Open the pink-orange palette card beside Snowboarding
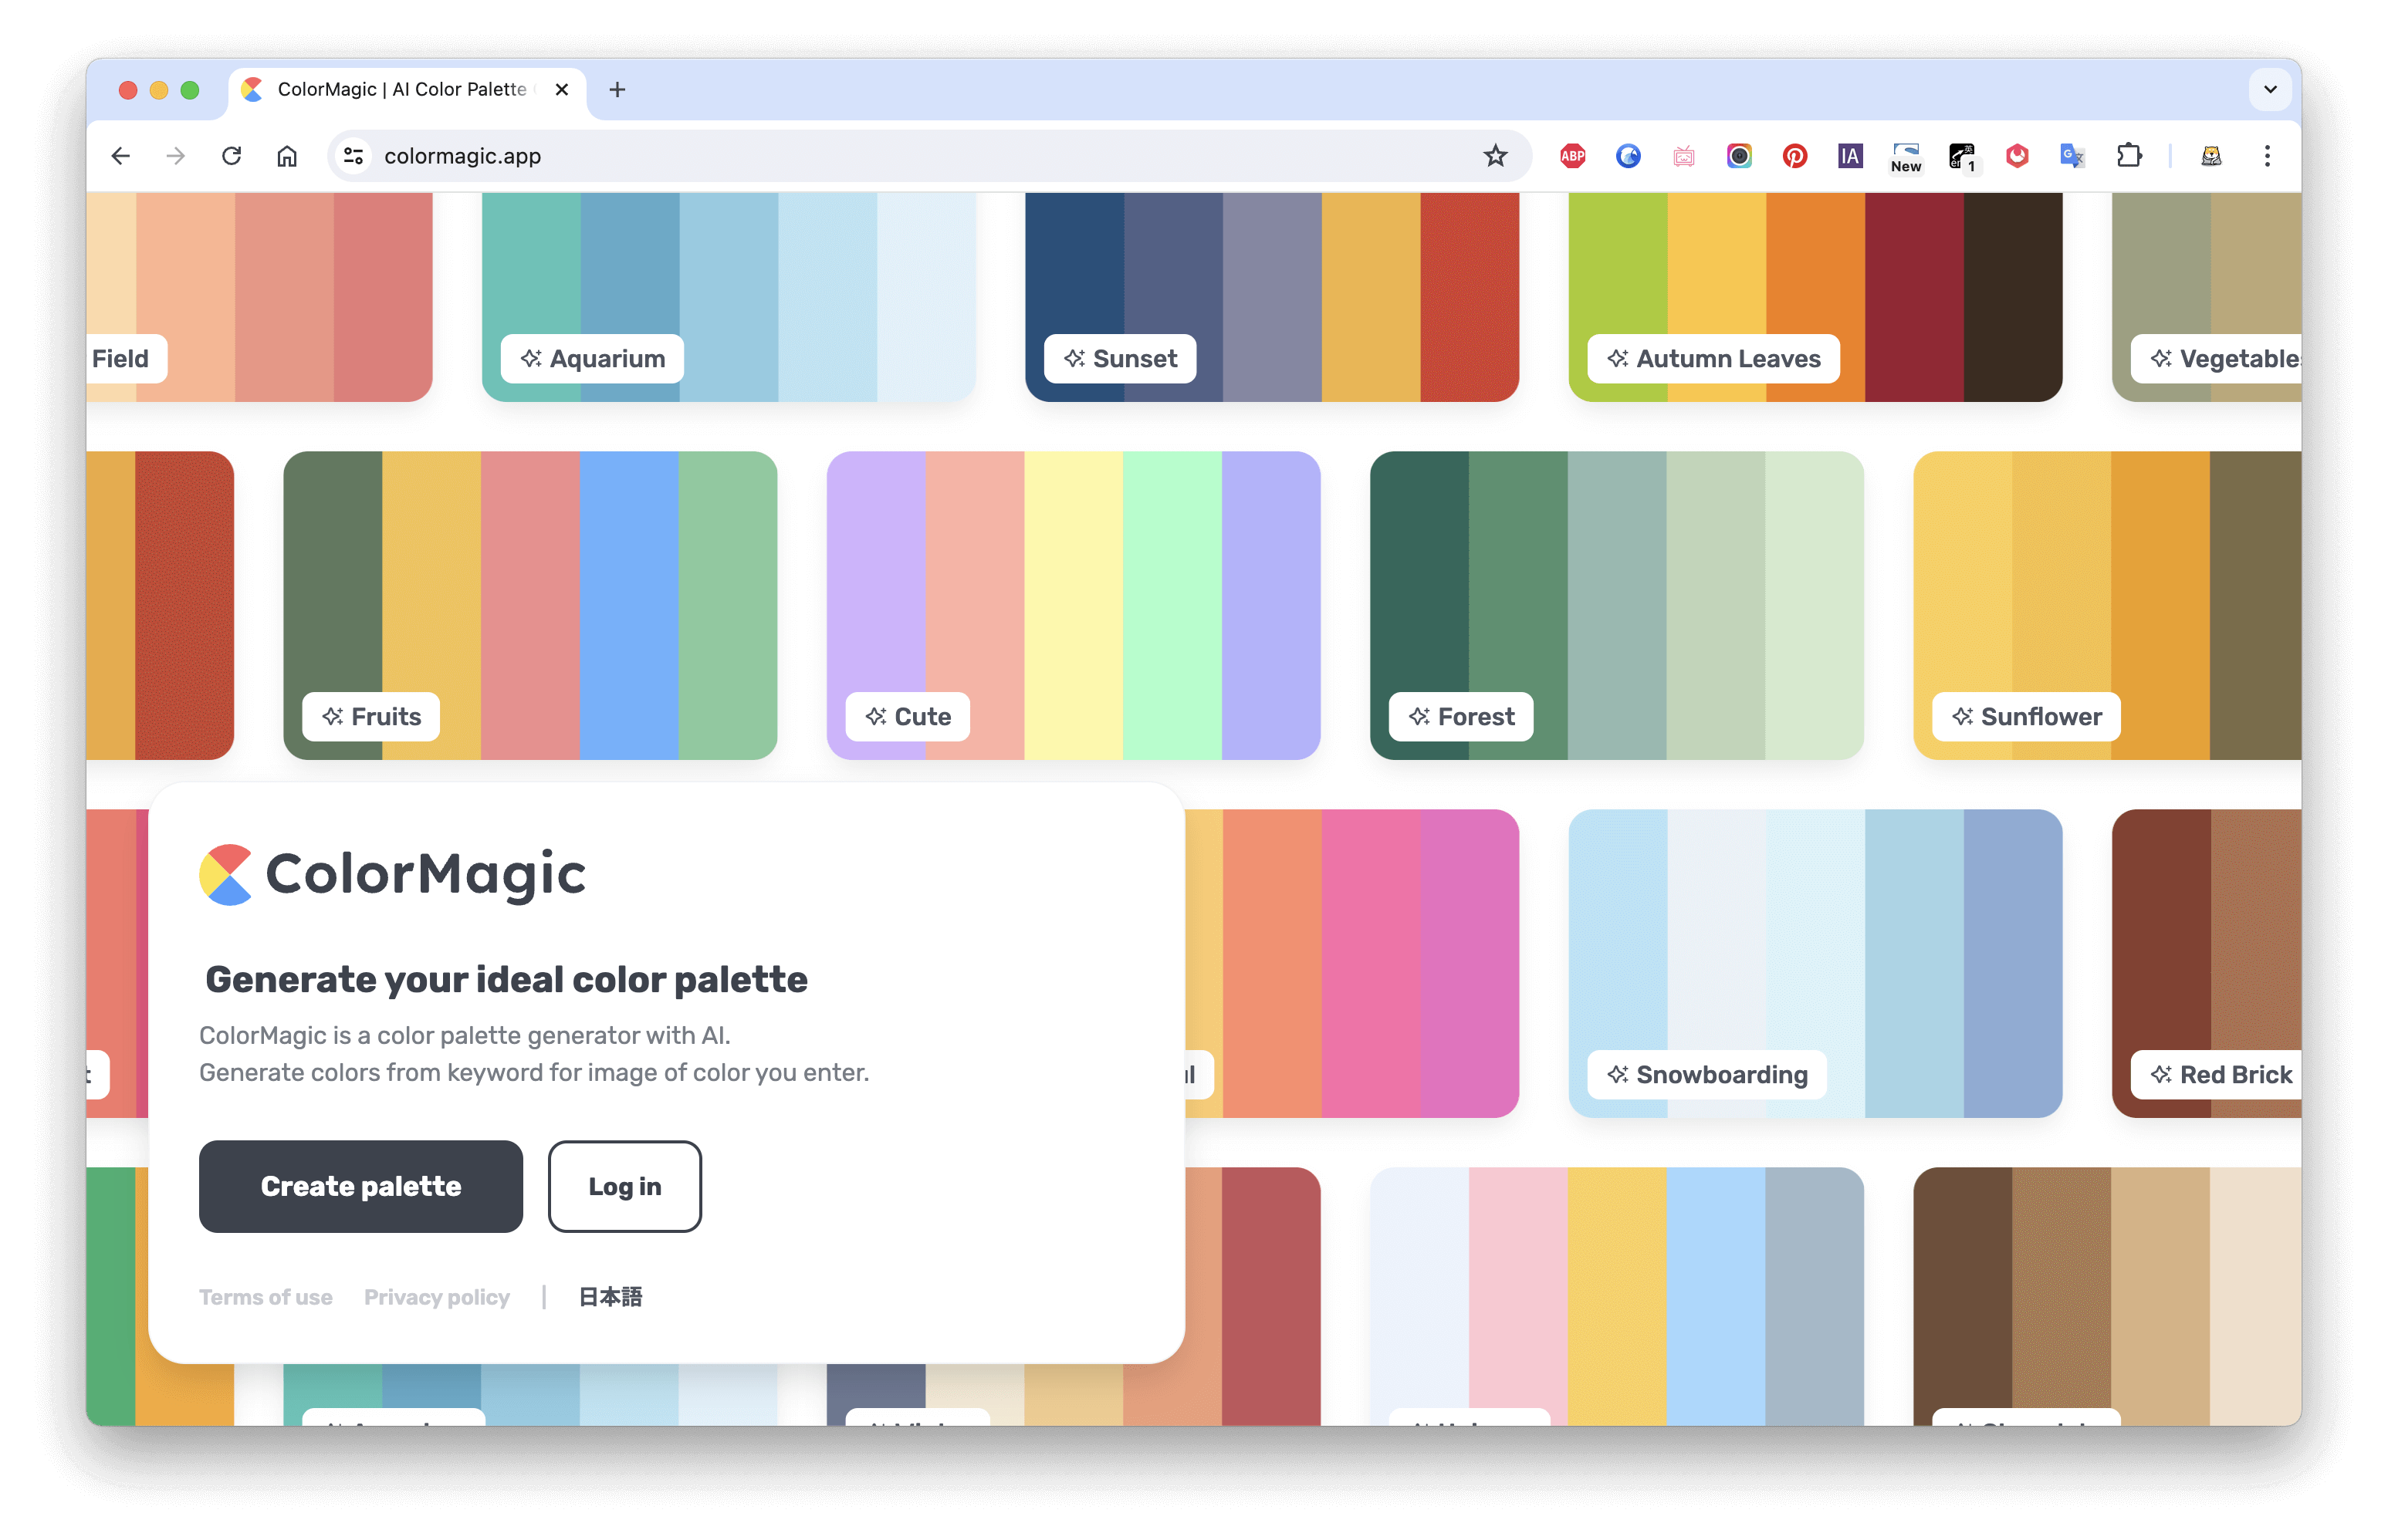Viewport: 2388px width, 1540px height. (1351, 963)
